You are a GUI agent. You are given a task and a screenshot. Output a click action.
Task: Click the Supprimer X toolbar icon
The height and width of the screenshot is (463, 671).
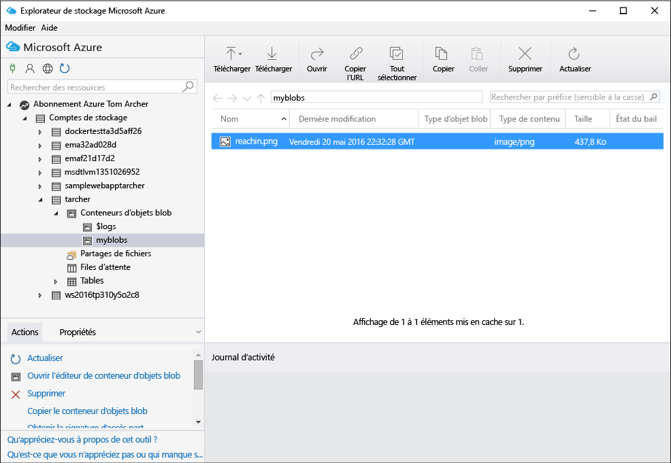(x=525, y=54)
